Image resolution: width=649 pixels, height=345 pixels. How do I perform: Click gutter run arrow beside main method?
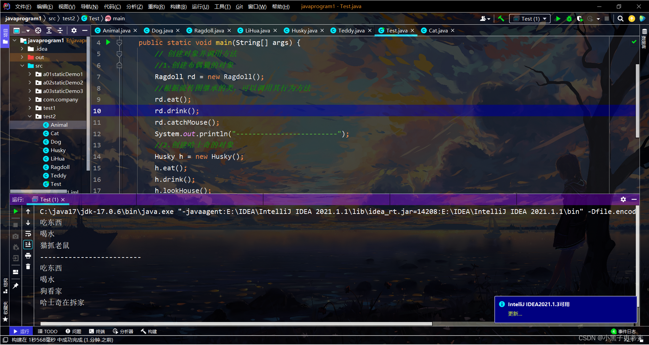[x=108, y=42]
